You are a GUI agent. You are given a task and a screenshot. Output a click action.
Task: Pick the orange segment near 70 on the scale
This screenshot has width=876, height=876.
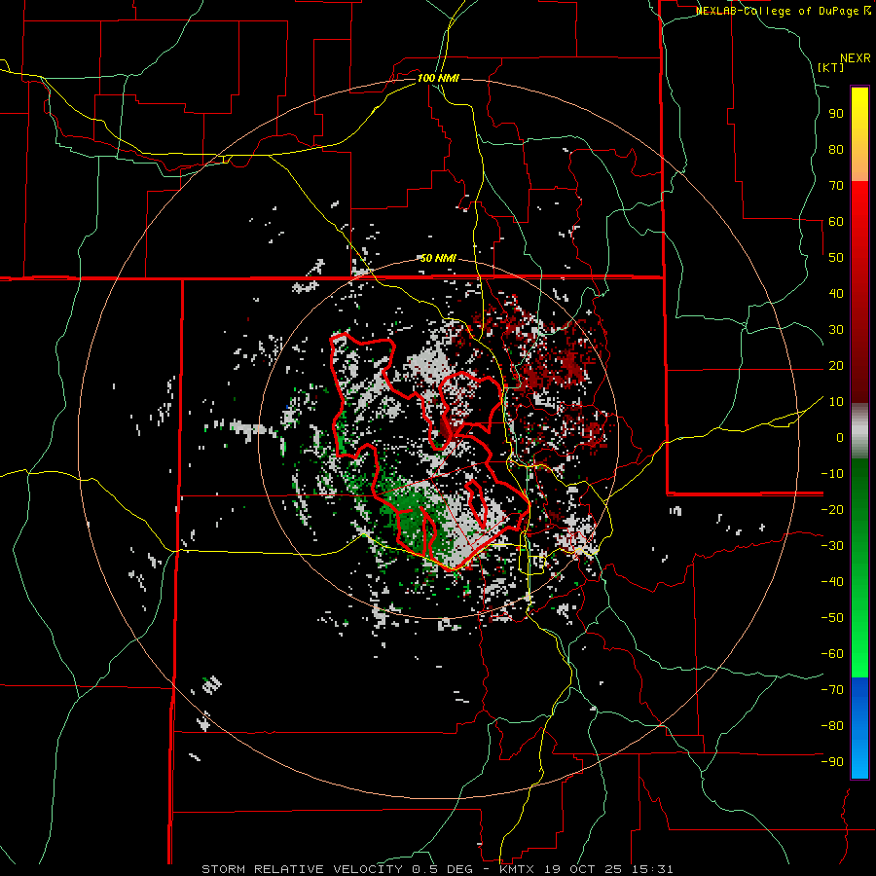tap(859, 164)
